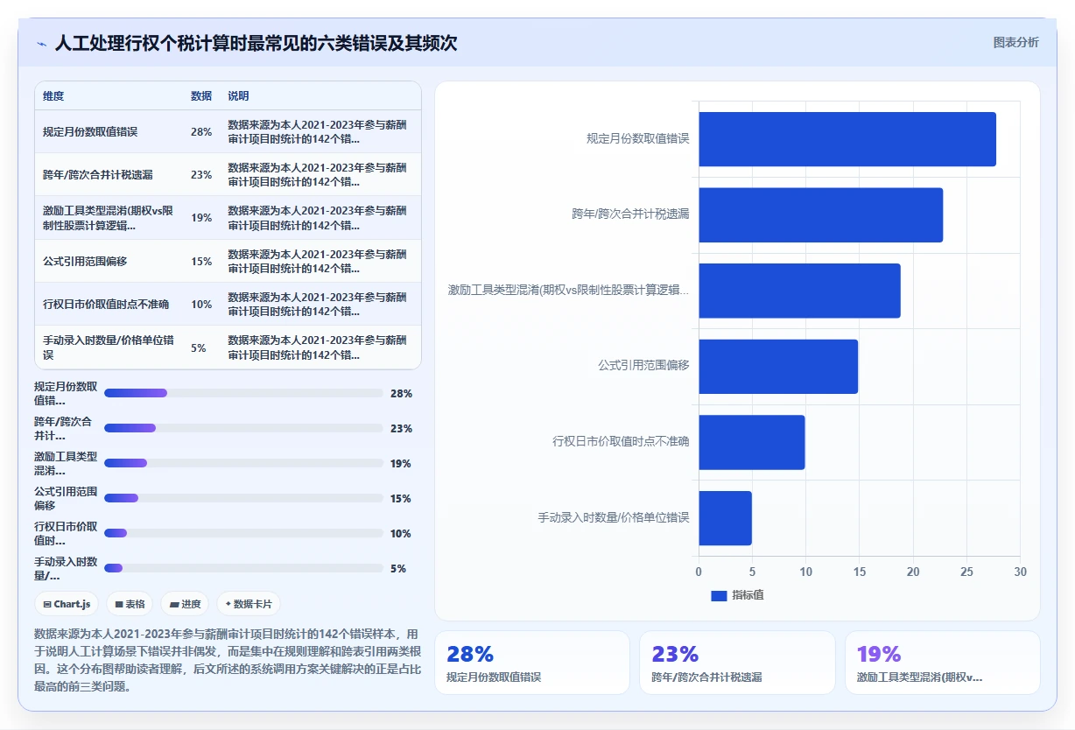
Task: Select the 数据卡片 tag chip
Action: pos(249,604)
